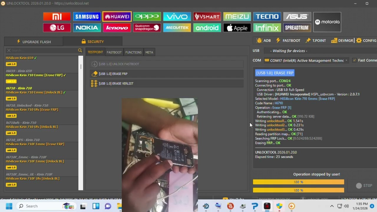Open the TESTPOINT tab

tap(95, 52)
